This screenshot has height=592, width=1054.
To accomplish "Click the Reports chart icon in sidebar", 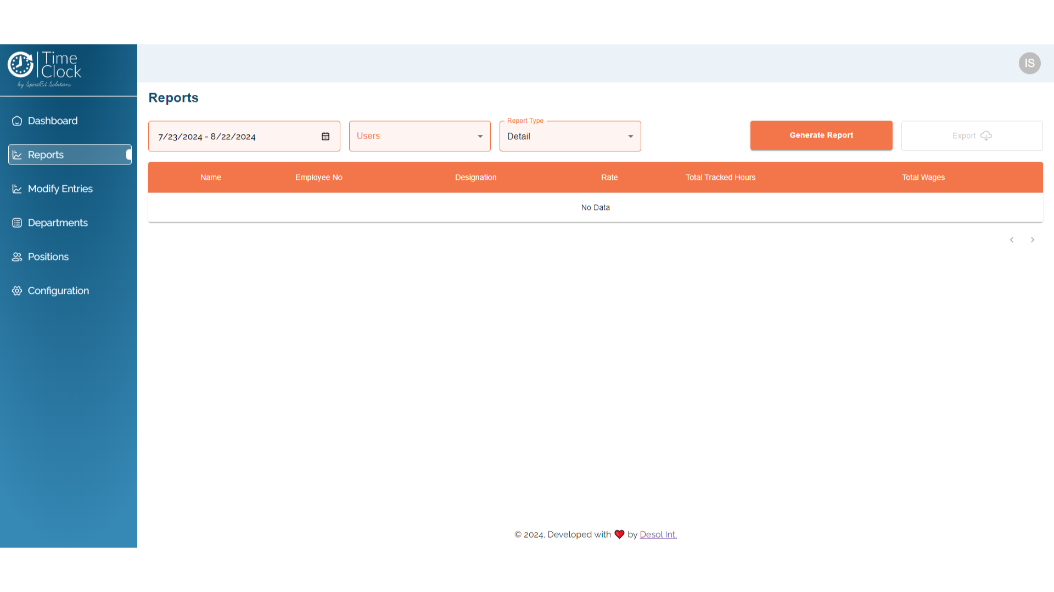I will coord(17,155).
